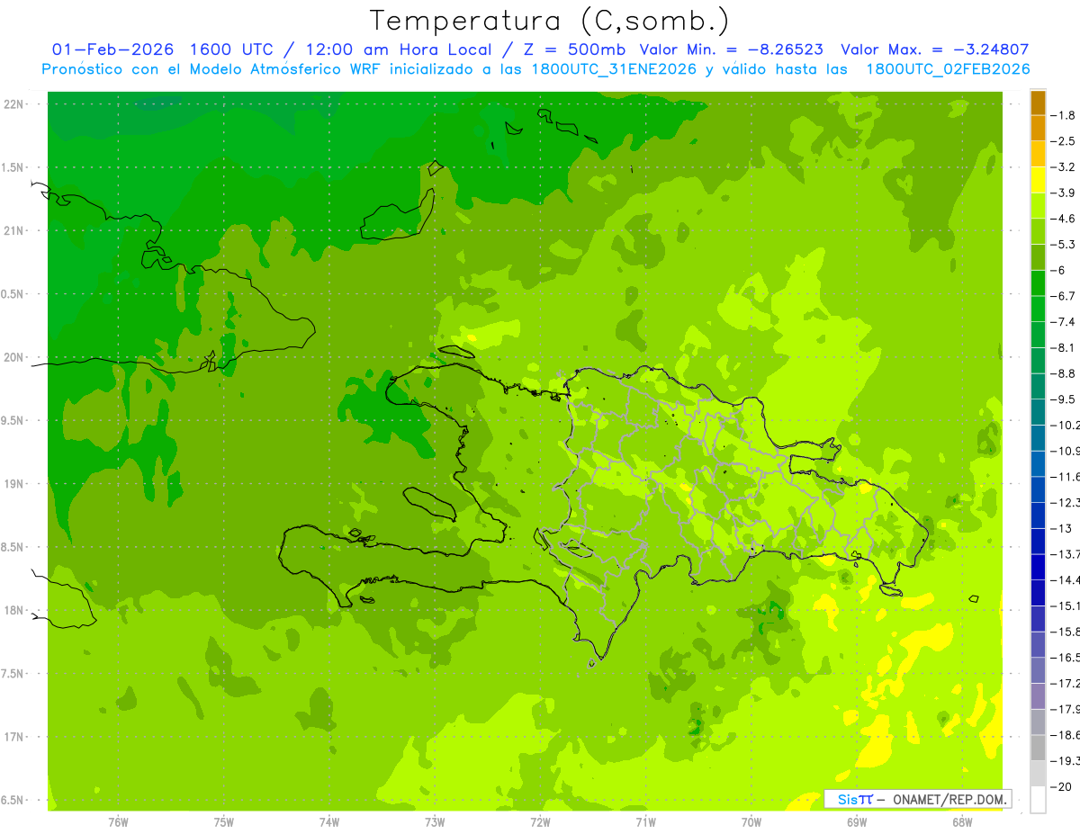Select the date text '01-Feb-2026'
The image size is (1080, 834).
(112, 49)
